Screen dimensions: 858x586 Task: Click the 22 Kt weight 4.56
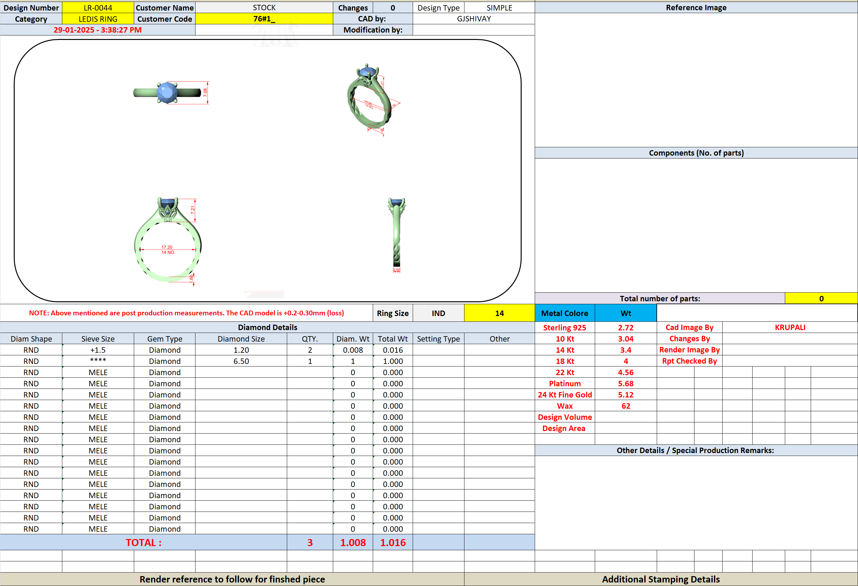coord(626,372)
